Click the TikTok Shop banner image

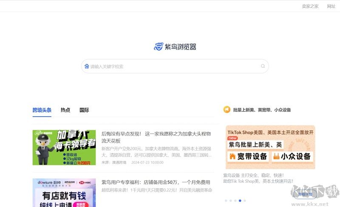click(x=270, y=147)
